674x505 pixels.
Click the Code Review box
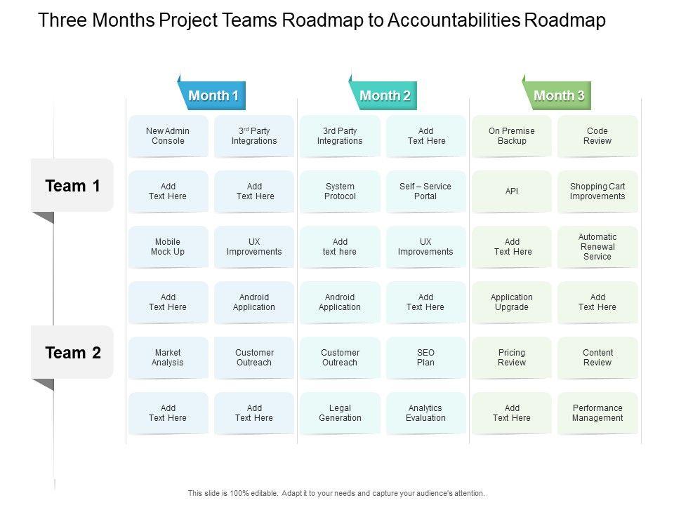coord(597,136)
